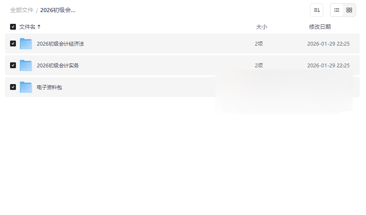
Task: Open the 电子资料包 folder name
Action: tap(49, 87)
